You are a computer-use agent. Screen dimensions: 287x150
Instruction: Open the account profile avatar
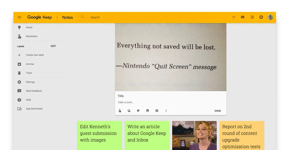coord(270,17)
